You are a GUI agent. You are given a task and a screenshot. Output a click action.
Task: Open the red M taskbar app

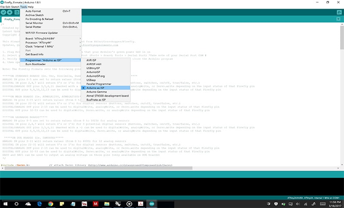tap(95, 204)
